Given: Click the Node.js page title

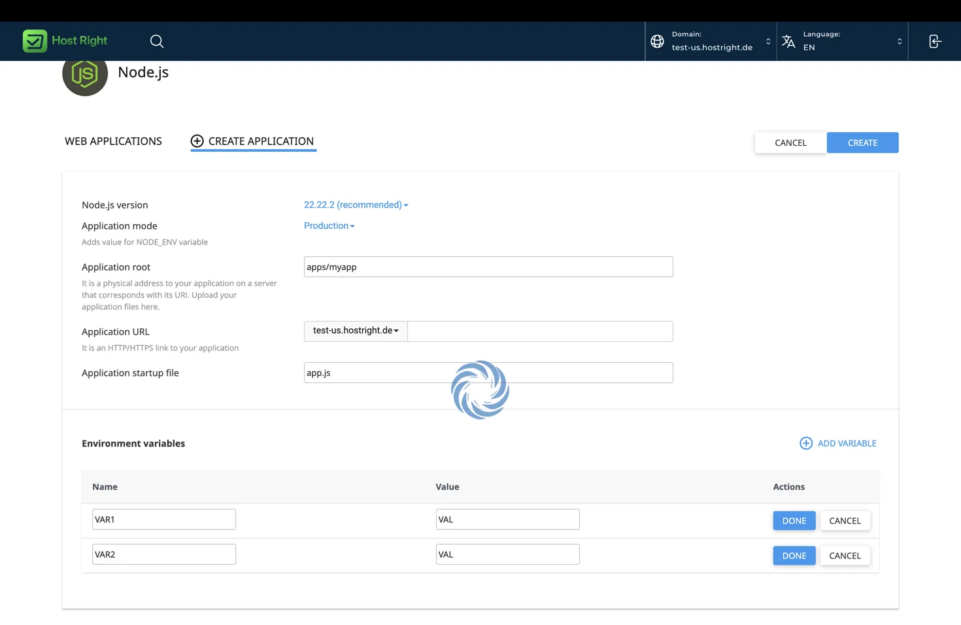Looking at the screenshot, I should tap(143, 72).
